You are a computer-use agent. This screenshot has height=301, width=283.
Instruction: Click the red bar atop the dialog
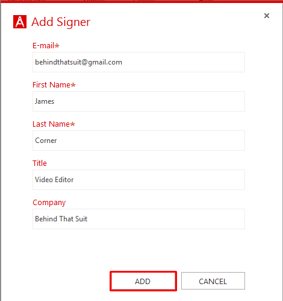141,2
